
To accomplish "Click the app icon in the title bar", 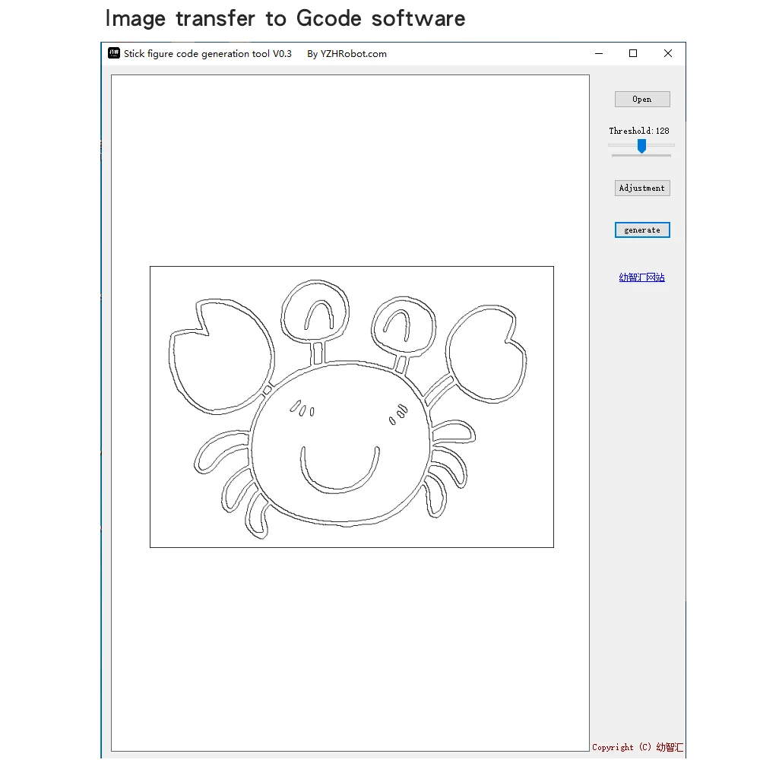I will pyautogui.click(x=114, y=53).
